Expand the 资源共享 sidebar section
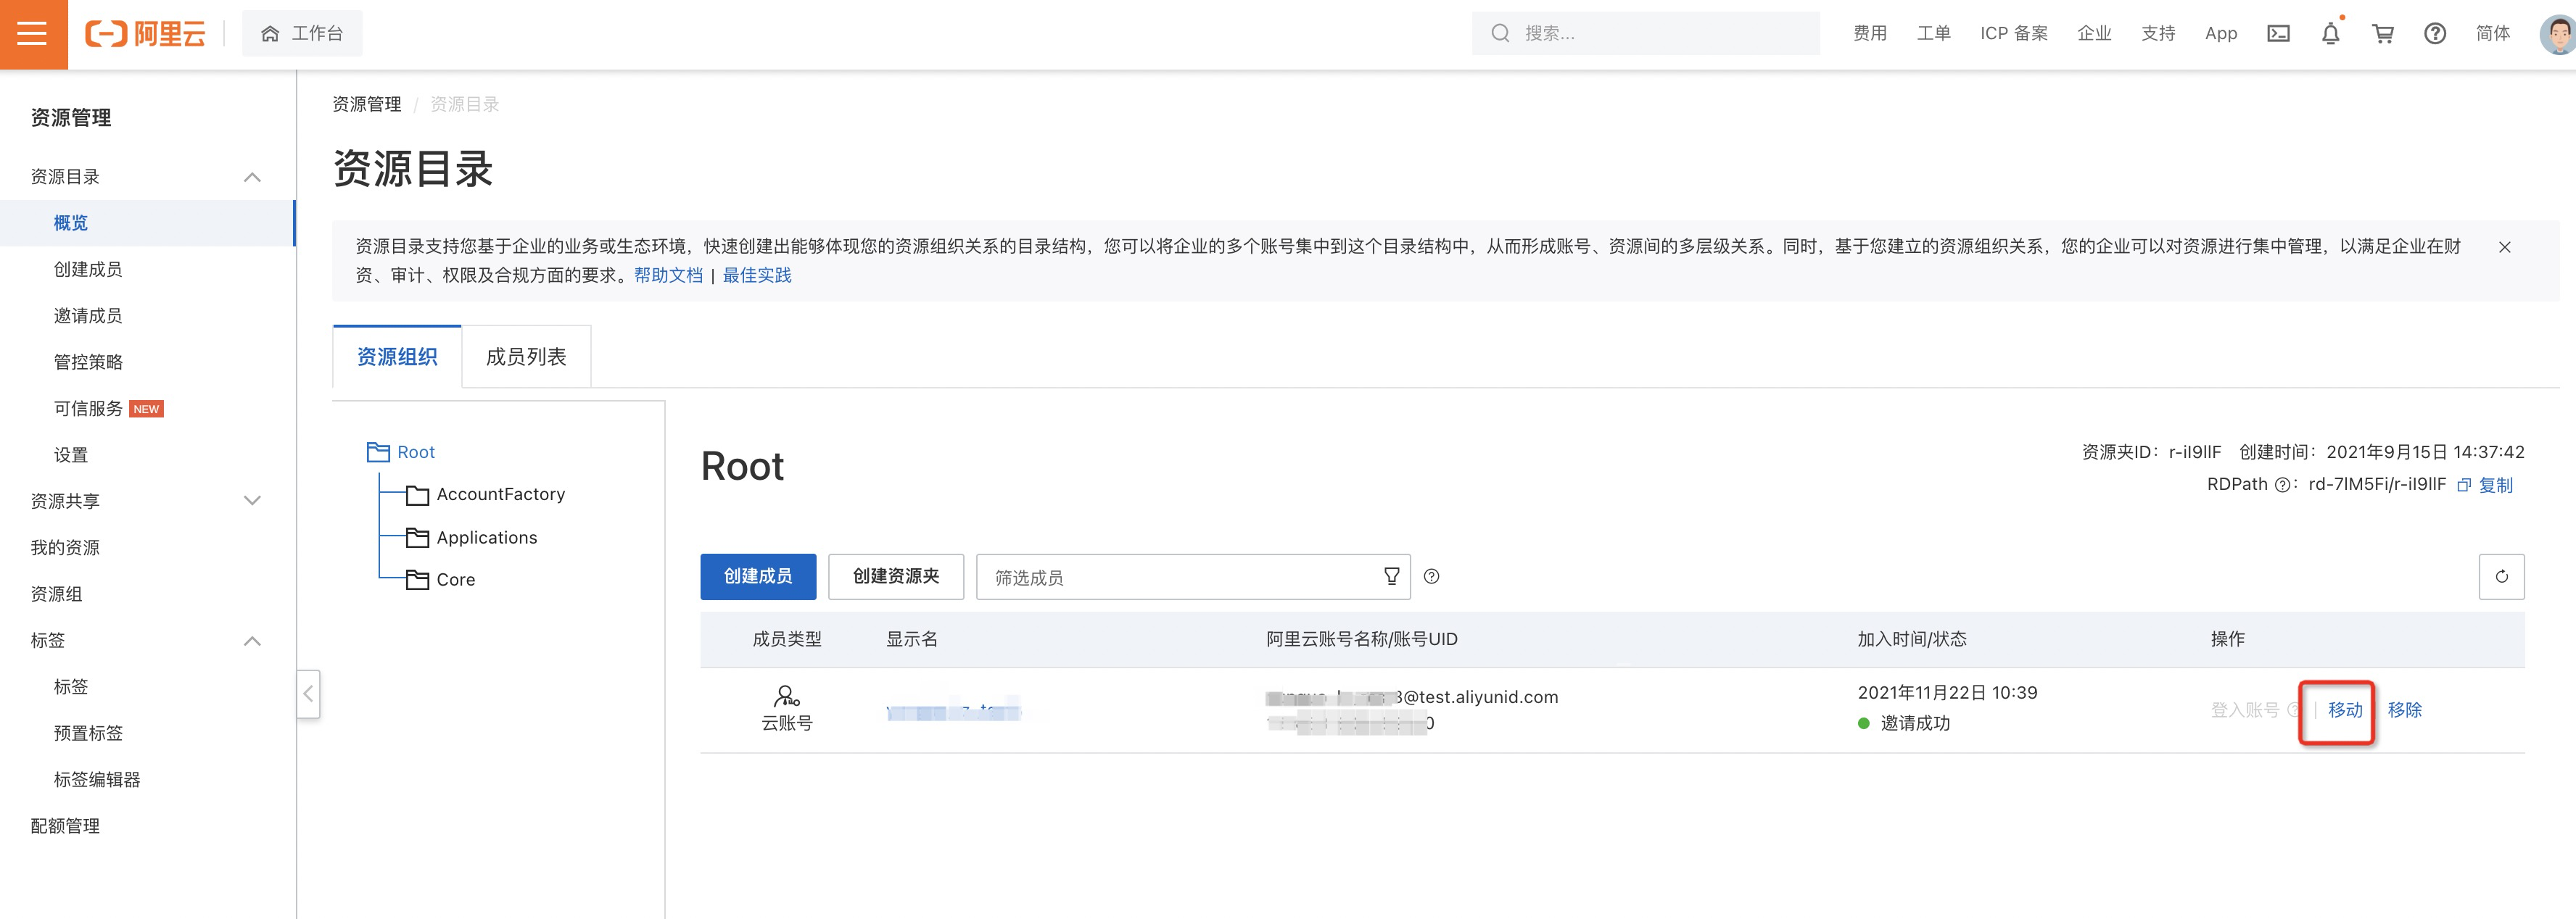Screen dimensions: 2576x919 click(252, 502)
